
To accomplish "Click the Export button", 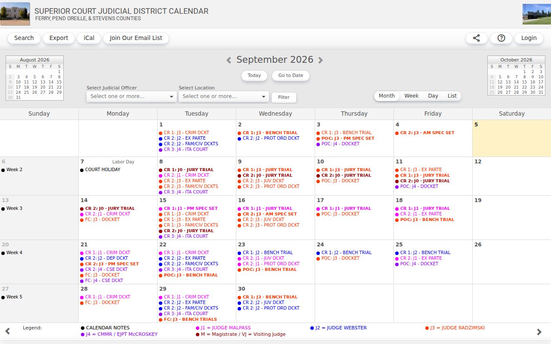I will [59, 38].
